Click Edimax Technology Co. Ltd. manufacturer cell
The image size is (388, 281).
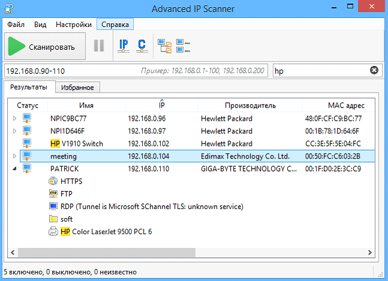(245, 156)
